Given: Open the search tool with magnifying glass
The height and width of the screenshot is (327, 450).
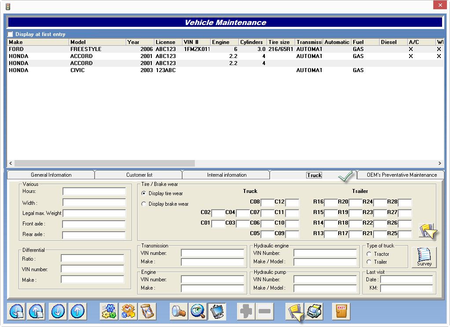Looking at the screenshot, I should [179, 311].
